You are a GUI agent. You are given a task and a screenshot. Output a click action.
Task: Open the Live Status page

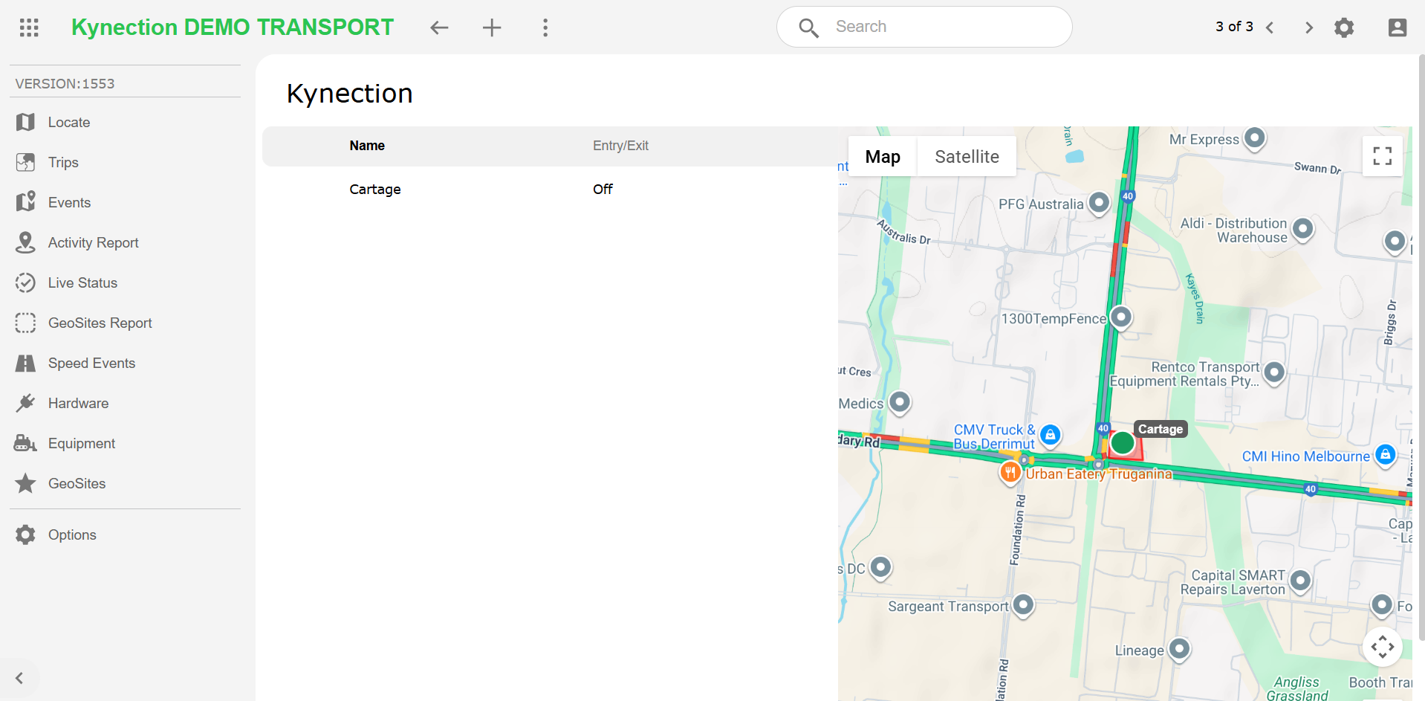[82, 283]
